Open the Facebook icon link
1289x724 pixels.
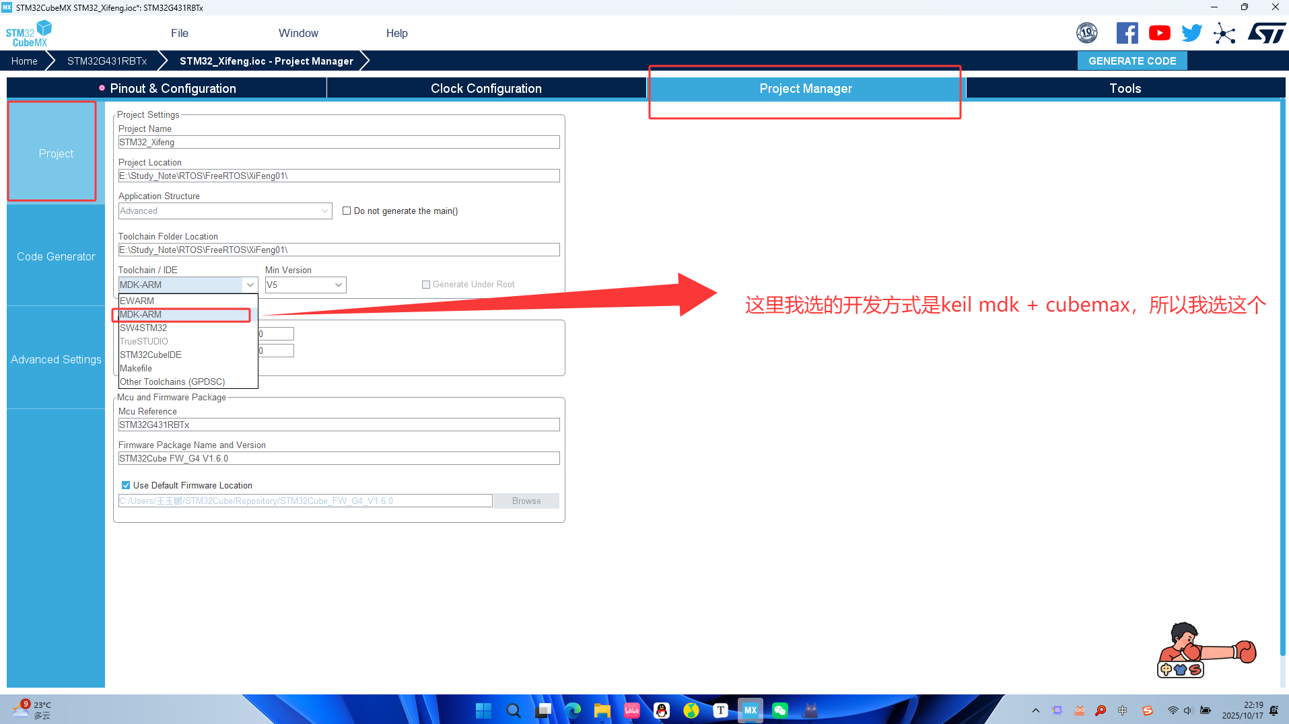(1127, 33)
